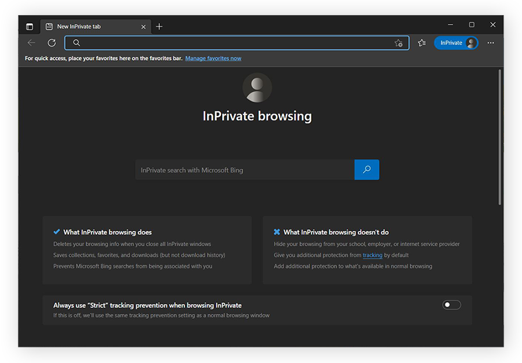Click the tracking hyperlink

[x=372, y=255]
